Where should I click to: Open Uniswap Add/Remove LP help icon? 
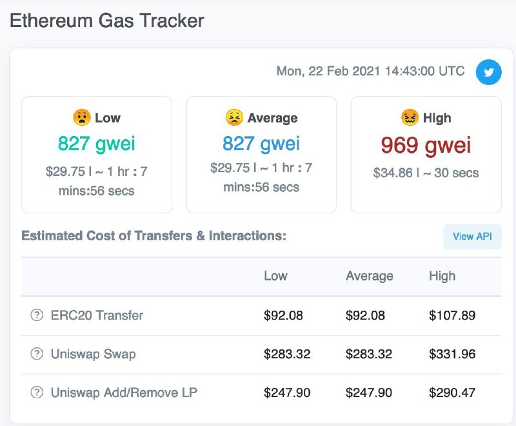(x=37, y=392)
